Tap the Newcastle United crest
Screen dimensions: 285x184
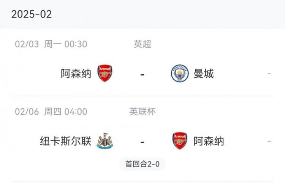tap(105, 141)
